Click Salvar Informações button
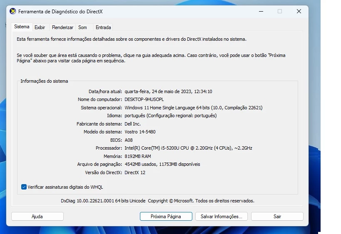The width and height of the screenshot is (341, 234). pos(222,217)
